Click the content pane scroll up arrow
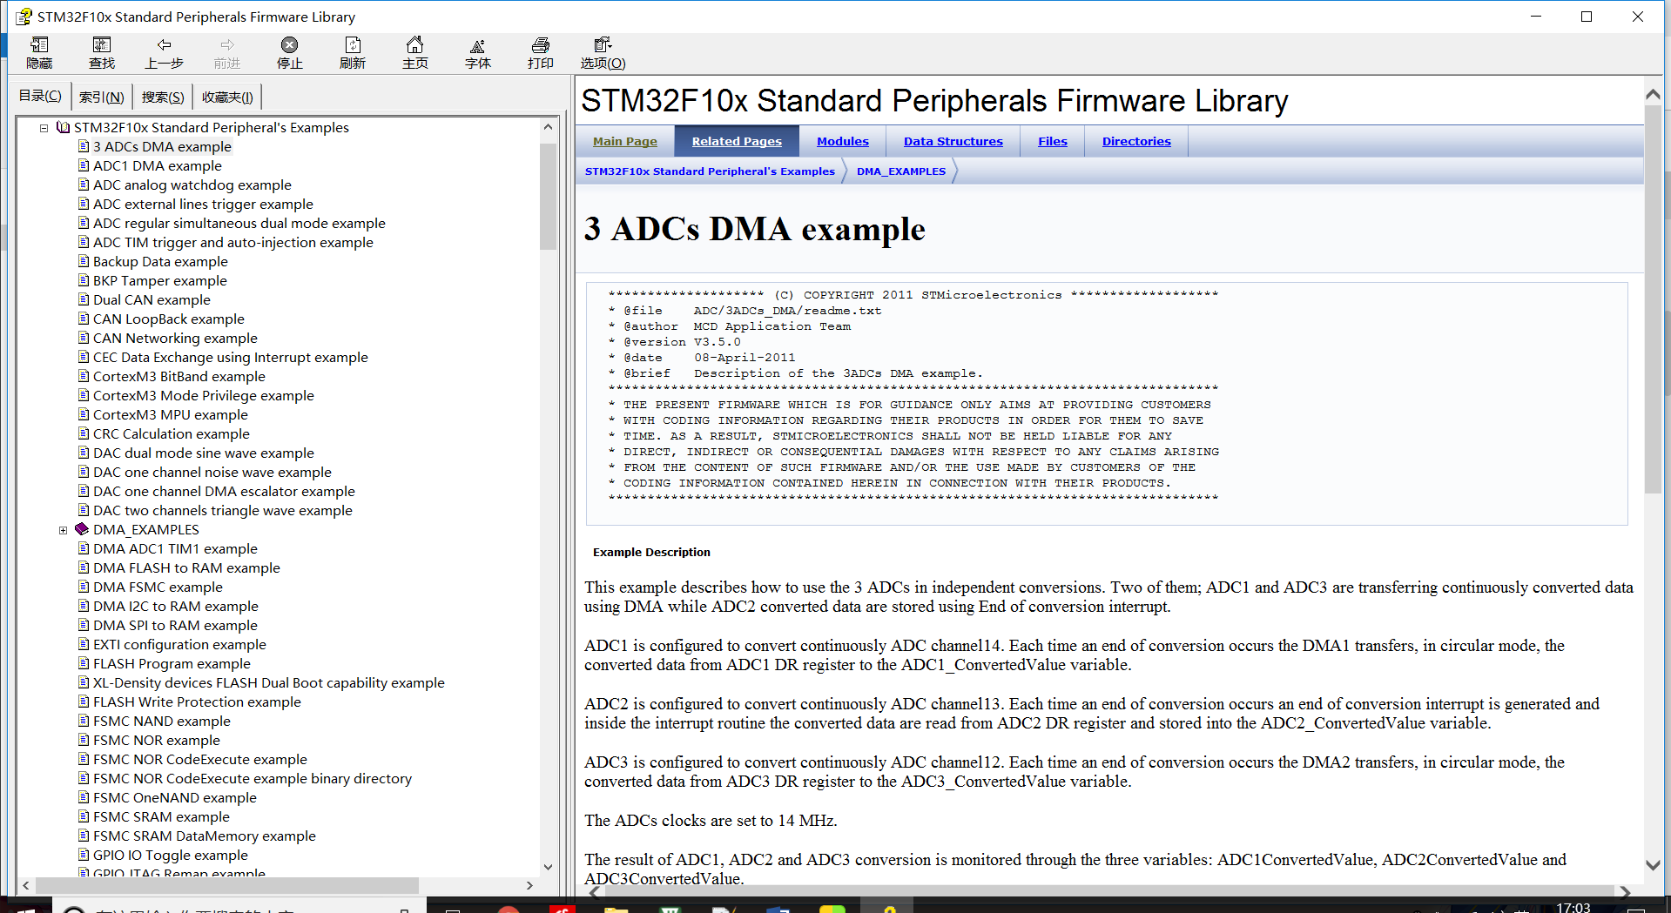Image resolution: width=1671 pixels, height=913 pixels. (x=1653, y=94)
